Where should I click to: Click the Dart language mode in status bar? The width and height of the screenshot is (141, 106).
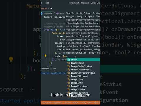click(x=89, y=103)
